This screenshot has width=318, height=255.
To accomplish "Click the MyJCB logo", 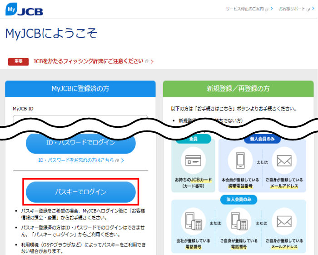I will (x=24, y=9).
